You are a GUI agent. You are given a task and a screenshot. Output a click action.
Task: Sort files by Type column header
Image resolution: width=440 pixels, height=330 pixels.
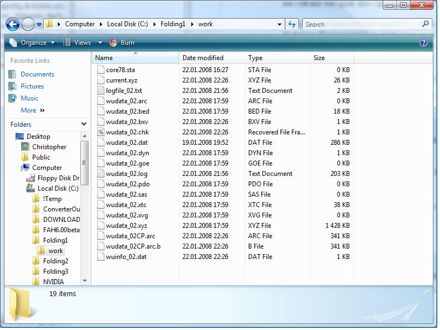(x=277, y=58)
